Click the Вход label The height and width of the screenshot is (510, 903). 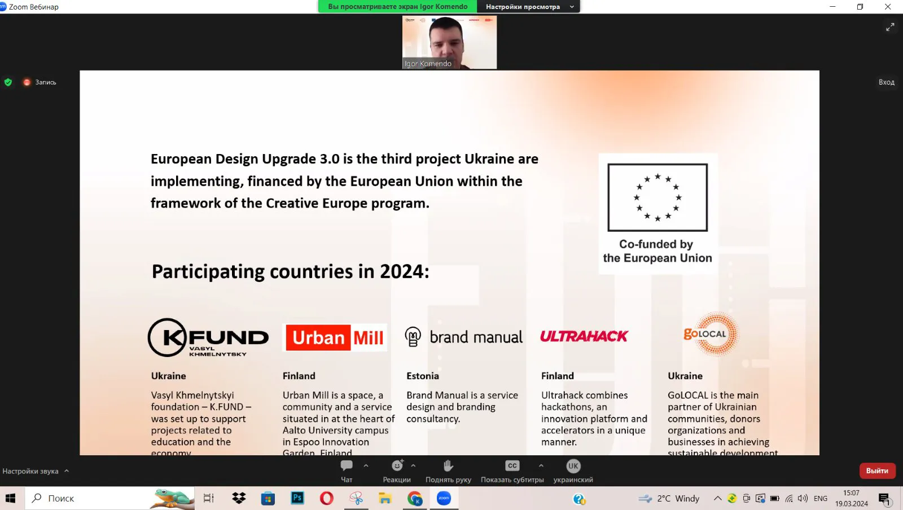pyautogui.click(x=886, y=82)
